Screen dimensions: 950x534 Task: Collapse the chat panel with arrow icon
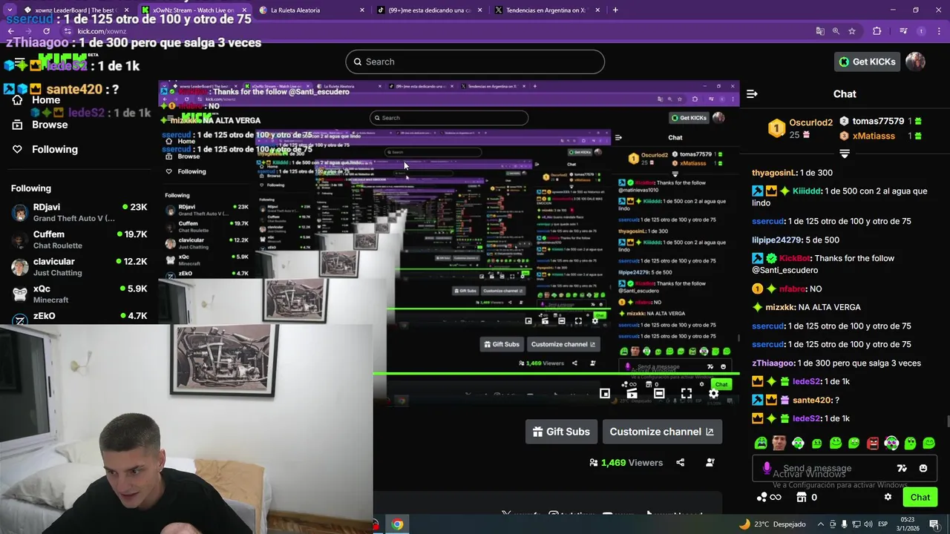point(752,94)
